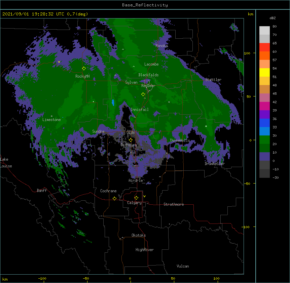Click the yellow diamond marker above Calgary label
Viewport: 290px width, 283px height.
pos(136,198)
